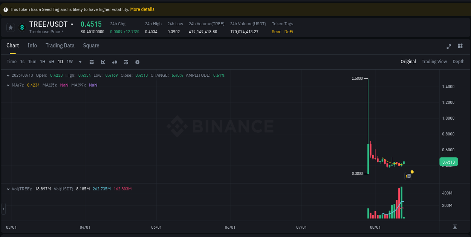The width and height of the screenshot is (471, 237).
Task: Open the chart interval calendar icon
Action: pyautogui.click(x=92, y=62)
